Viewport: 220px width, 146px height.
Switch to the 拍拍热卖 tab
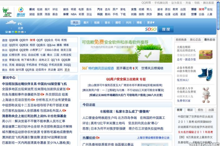181,40
